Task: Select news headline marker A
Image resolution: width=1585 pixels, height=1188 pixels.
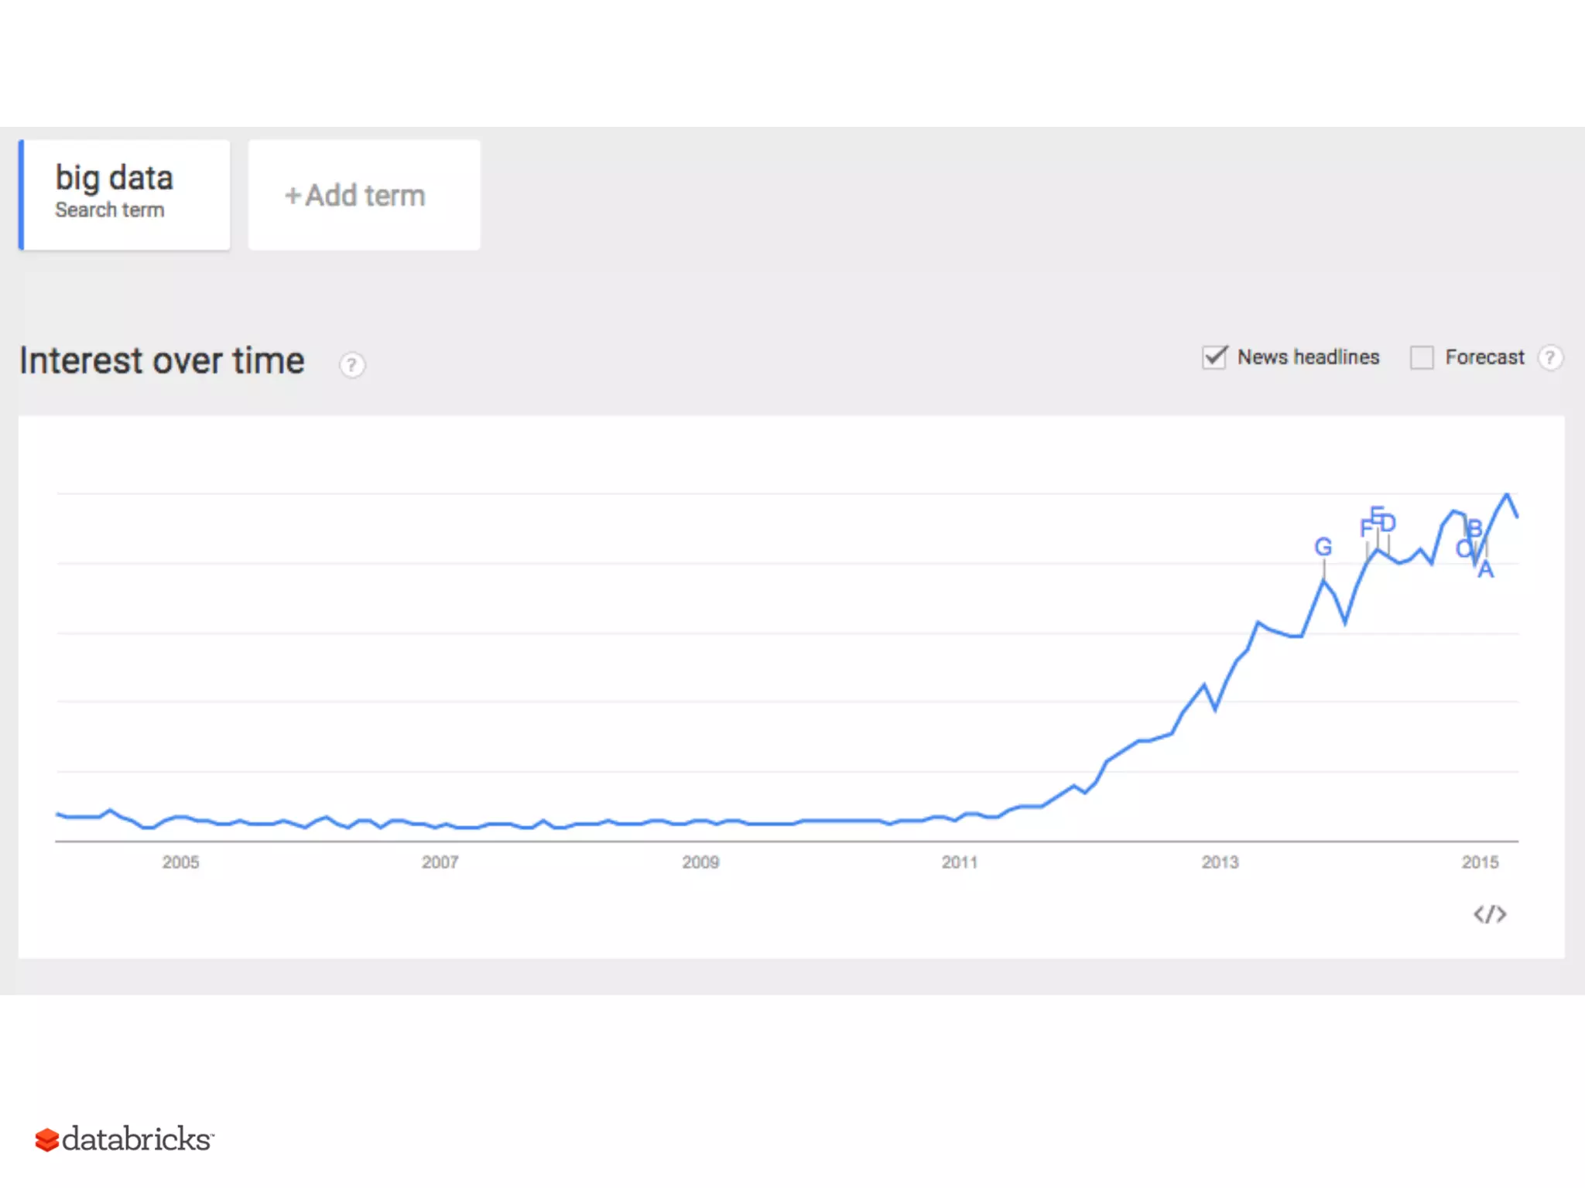Action: [1486, 571]
